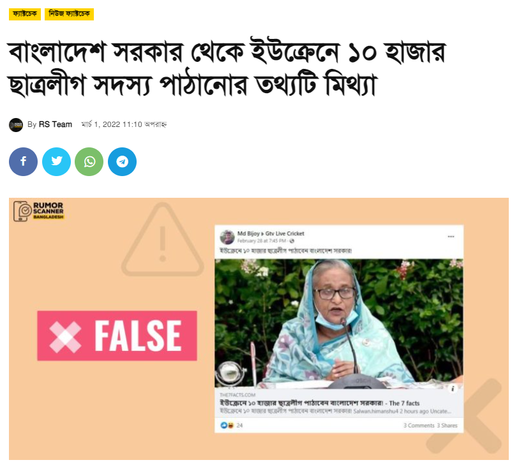Click Gtv Live Cricket group name
Viewport: 519px width, 467px height.
pos(285,233)
